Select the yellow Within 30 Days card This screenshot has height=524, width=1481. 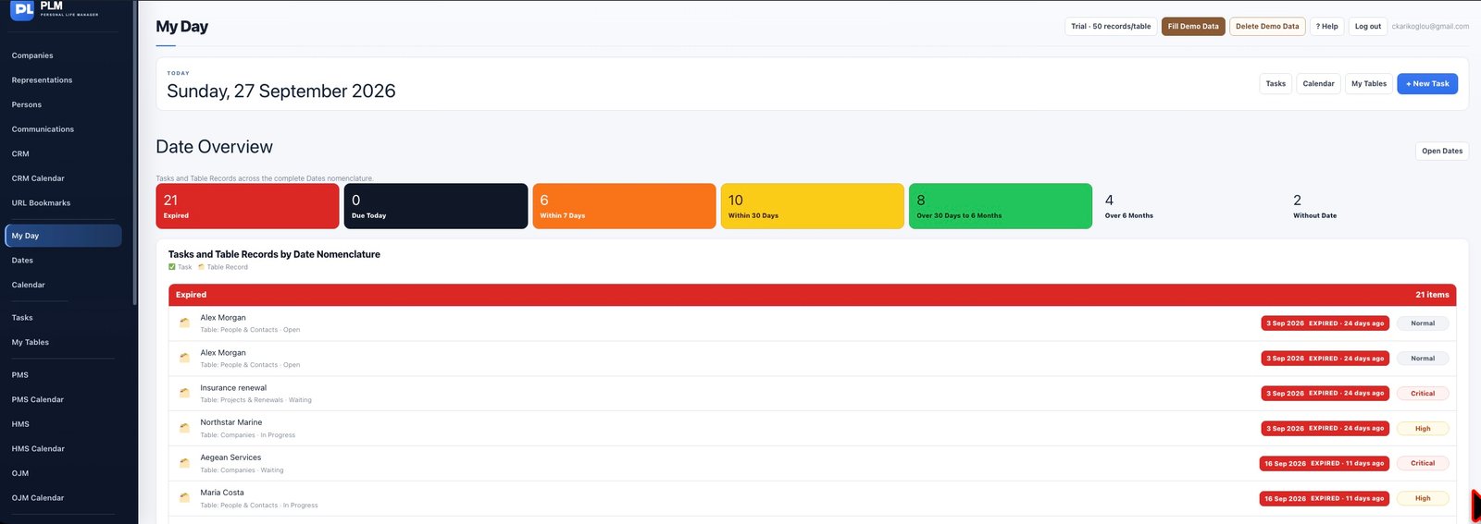[x=813, y=206]
